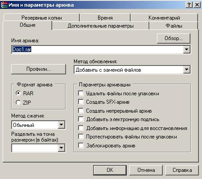The width and height of the screenshot is (202, 179).
Task: Toggle Создать SFX-архив checkbox
Action: pos(81,102)
